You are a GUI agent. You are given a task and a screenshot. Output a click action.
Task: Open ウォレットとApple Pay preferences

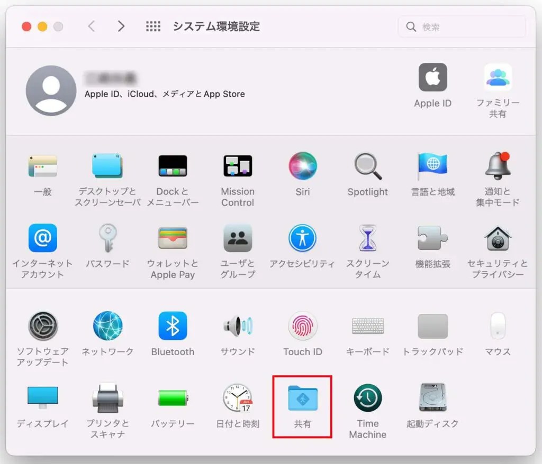[x=173, y=238]
